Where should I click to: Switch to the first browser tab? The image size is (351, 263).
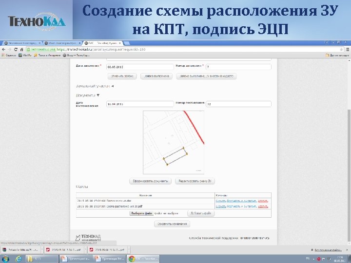click(22, 43)
